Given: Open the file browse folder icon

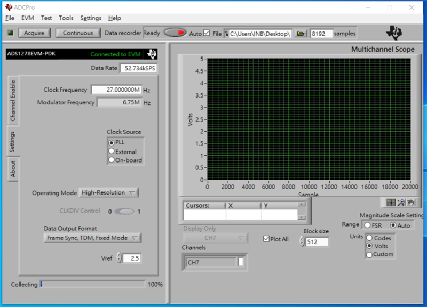Looking at the screenshot, I should pyautogui.click(x=301, y=34).
